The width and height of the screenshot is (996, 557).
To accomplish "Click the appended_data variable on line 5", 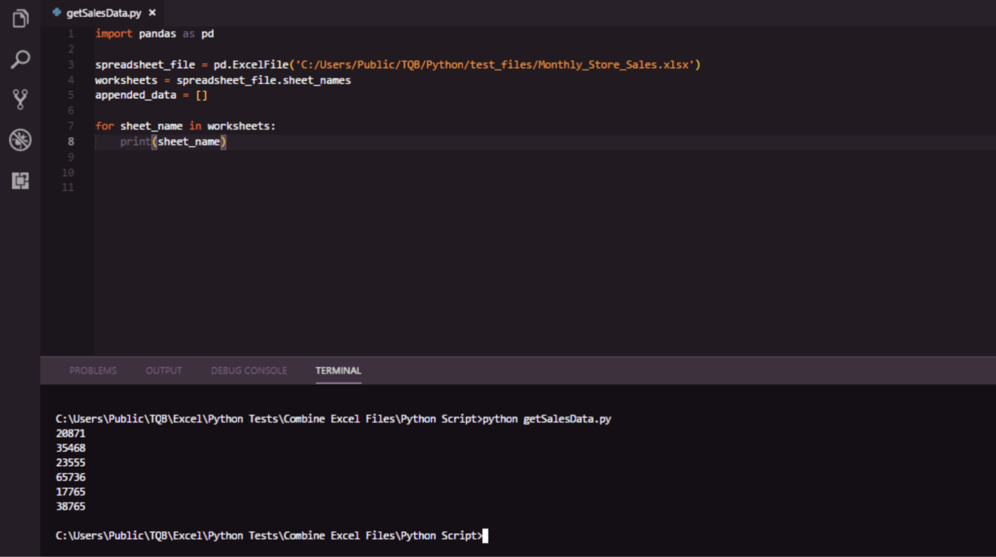I will pyautogui.click(x=135, y=95).
